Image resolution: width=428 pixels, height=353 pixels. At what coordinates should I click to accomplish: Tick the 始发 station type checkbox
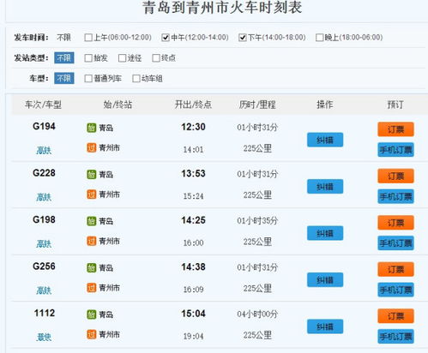click(88, 58)
